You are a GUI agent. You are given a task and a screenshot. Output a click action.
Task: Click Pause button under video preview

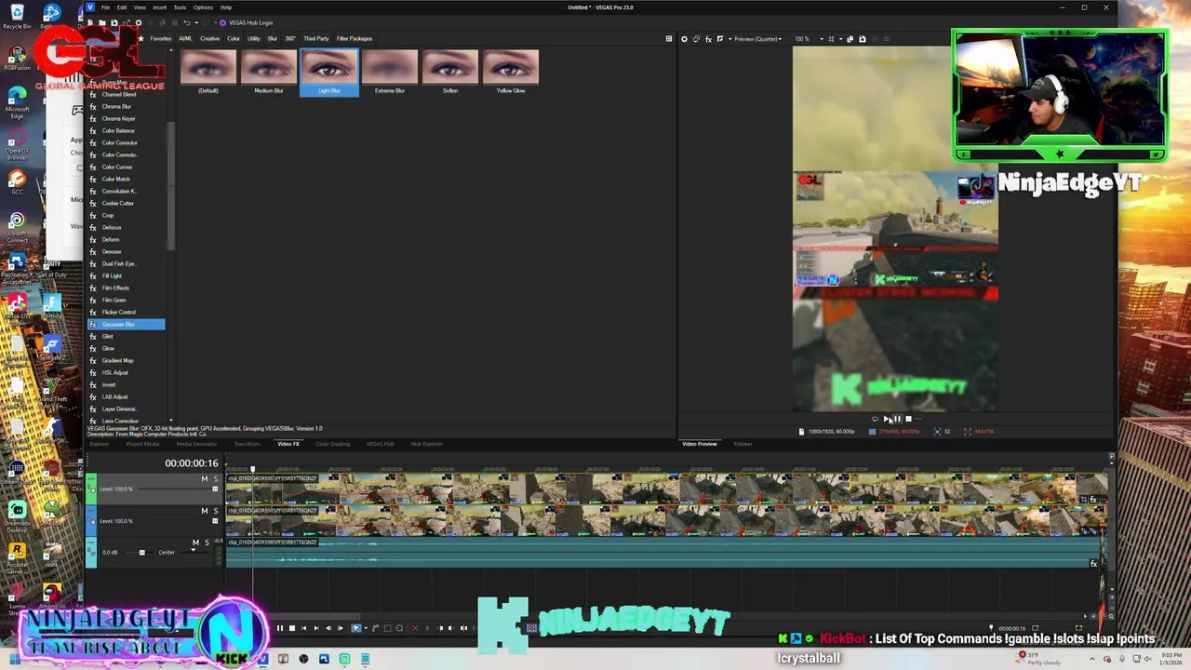(897, 419)
